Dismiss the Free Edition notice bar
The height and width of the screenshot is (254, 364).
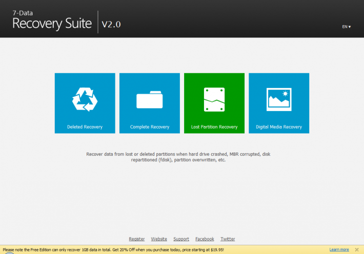point(357,249)
